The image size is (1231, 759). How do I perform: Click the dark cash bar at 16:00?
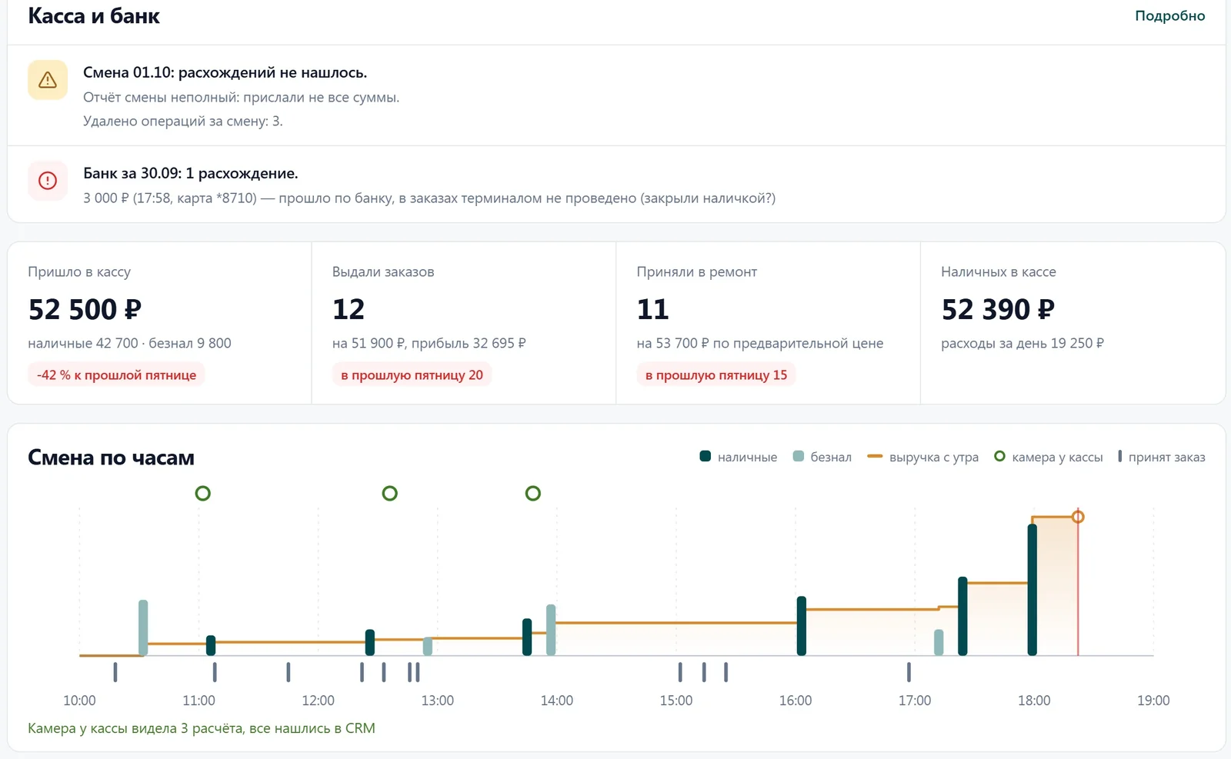(x=802, y=626)
